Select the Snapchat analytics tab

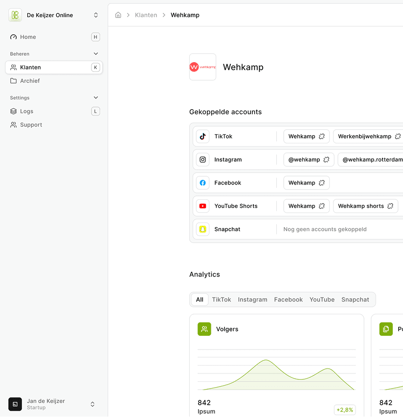355,300
